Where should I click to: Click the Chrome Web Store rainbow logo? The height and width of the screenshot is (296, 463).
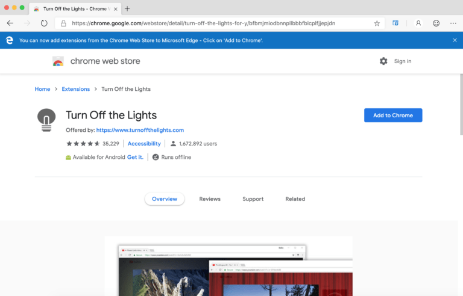58,61
